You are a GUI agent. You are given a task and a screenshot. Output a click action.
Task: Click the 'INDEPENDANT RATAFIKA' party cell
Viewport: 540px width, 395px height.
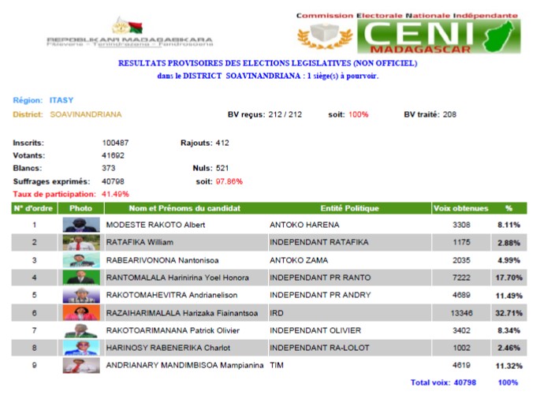(x=319, y=243)
